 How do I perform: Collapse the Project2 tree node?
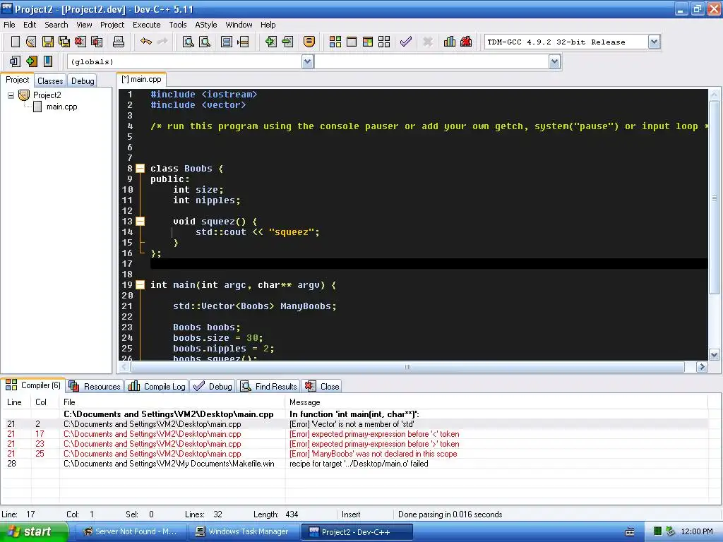[x=11, y=95]
